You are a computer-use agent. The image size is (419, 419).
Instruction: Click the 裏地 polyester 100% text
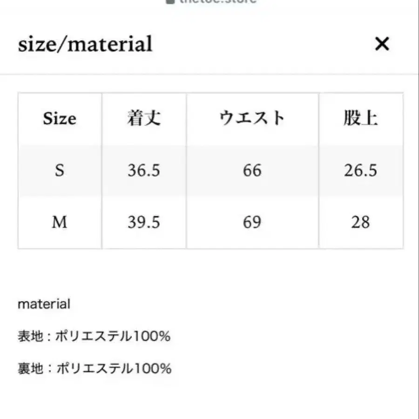93,368
